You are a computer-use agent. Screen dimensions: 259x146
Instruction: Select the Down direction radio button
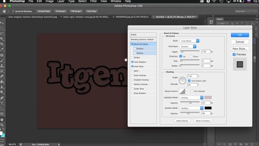click(x=191, y=56)
